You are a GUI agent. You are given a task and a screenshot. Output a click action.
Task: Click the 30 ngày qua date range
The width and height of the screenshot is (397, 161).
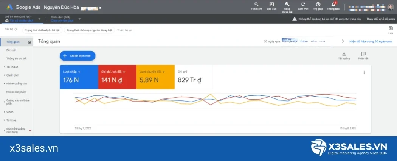(272, 41)
